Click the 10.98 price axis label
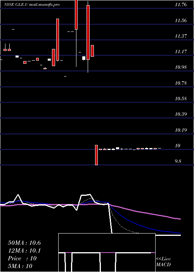Viewport: 194px width, 272px height. pos(181,67)
